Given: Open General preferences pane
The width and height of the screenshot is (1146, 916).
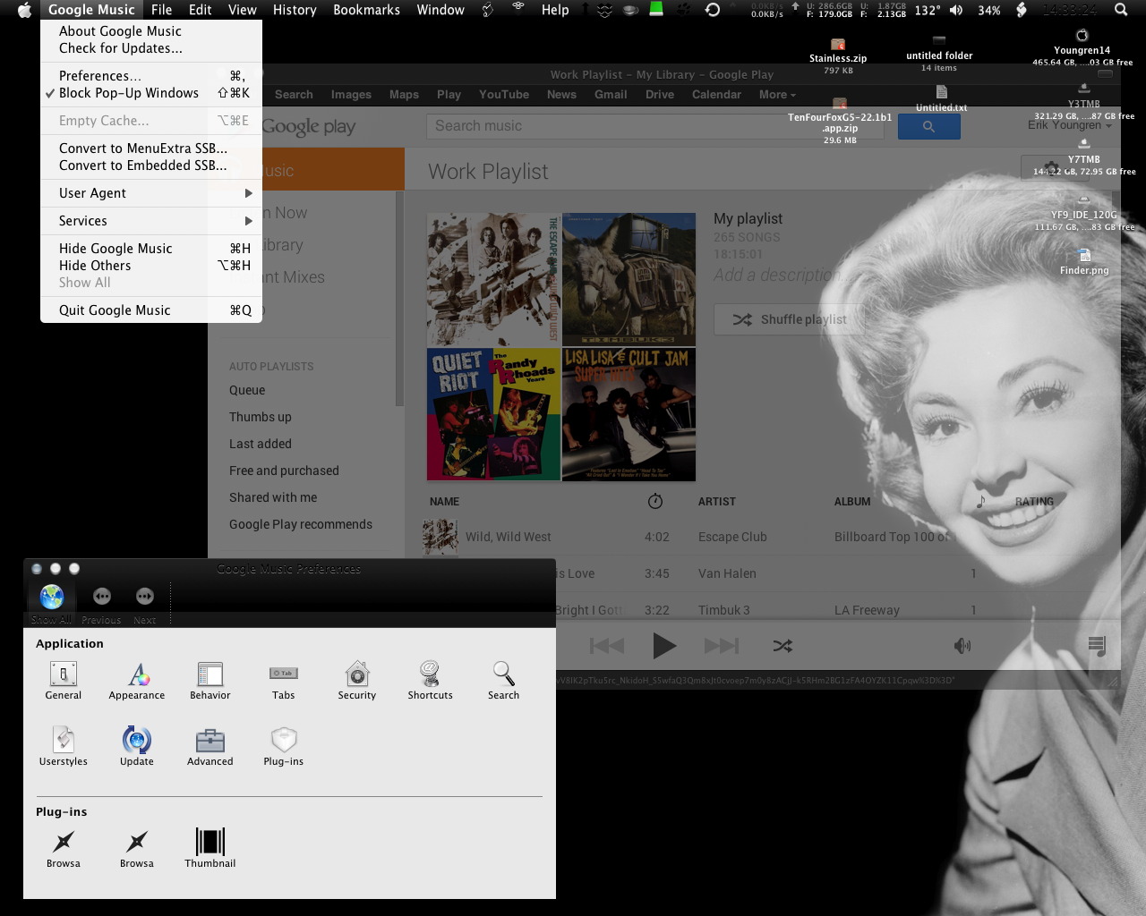Looking at the screenshot, I should (x=64, y=680).
